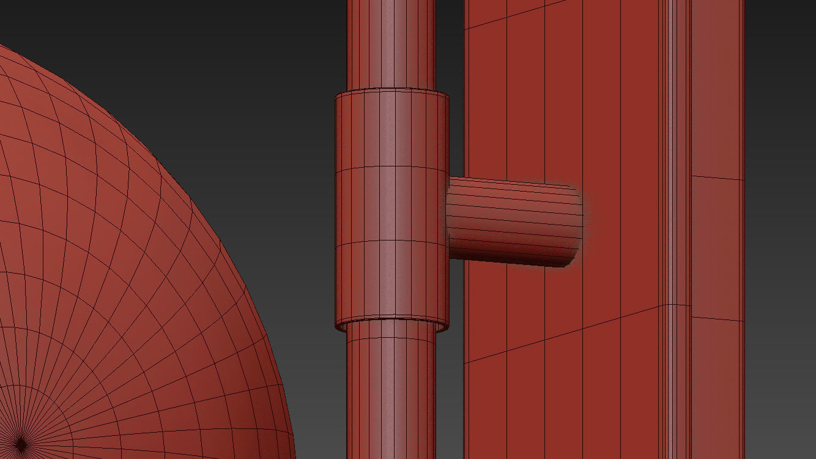Select the short horizontal peg cylinder
The height and width of the screenshot is (459, 816).
pyautogui.click(x=515, y=222)
